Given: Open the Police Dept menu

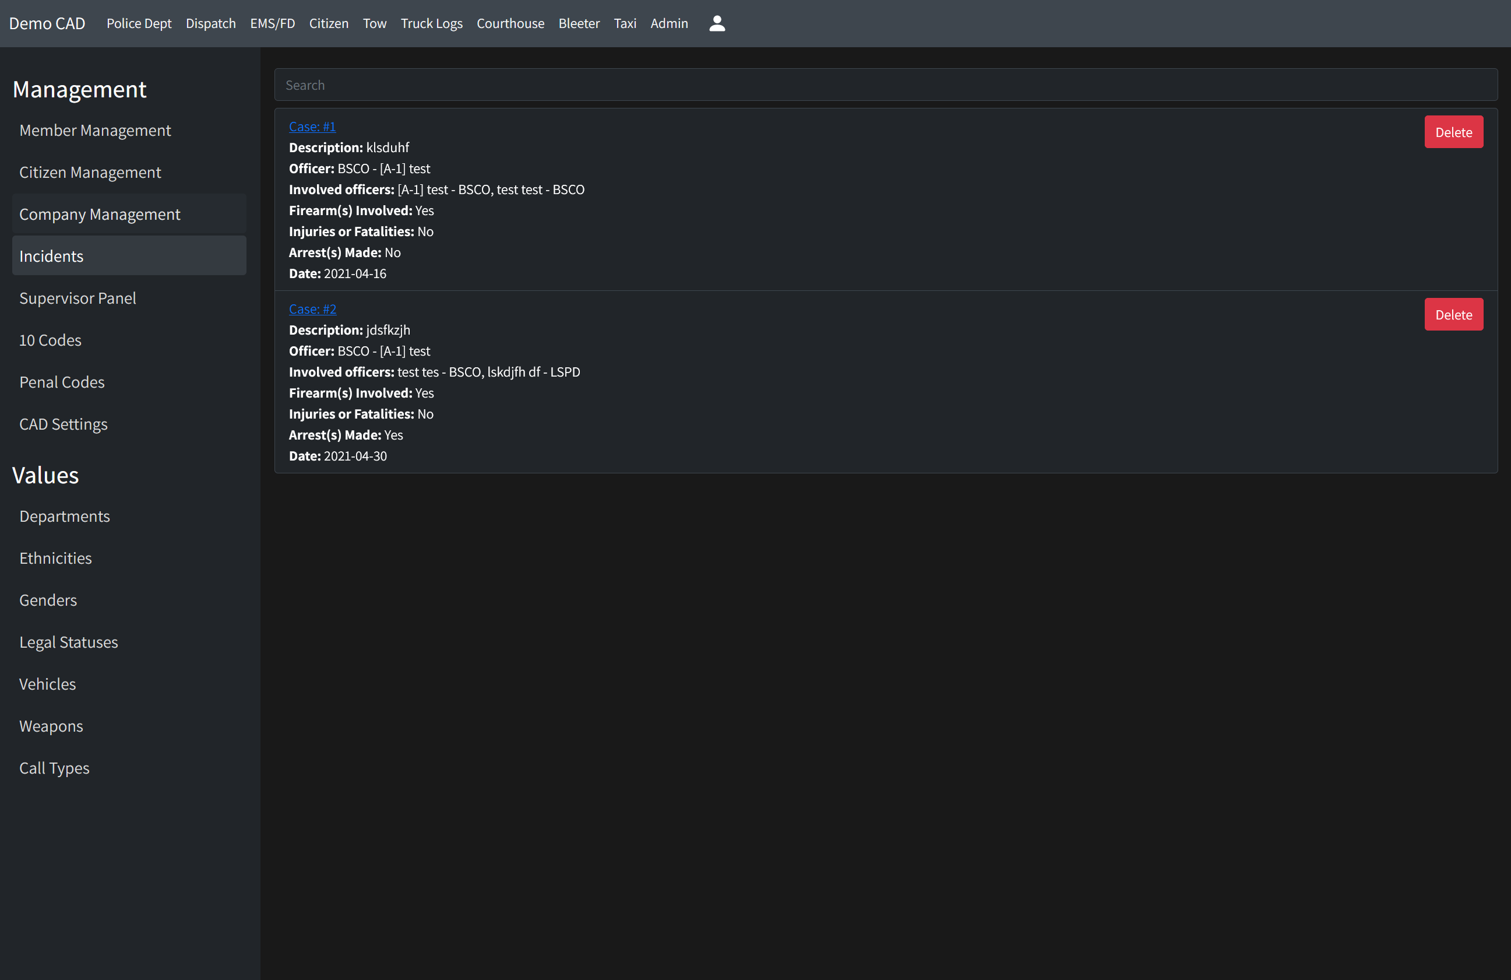Looking at the screenshot, I should tap(139, 23).
